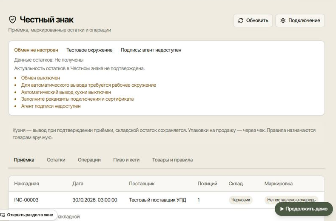336x221 pixels.
Task: Open the Операции tab
Action: 89,160
